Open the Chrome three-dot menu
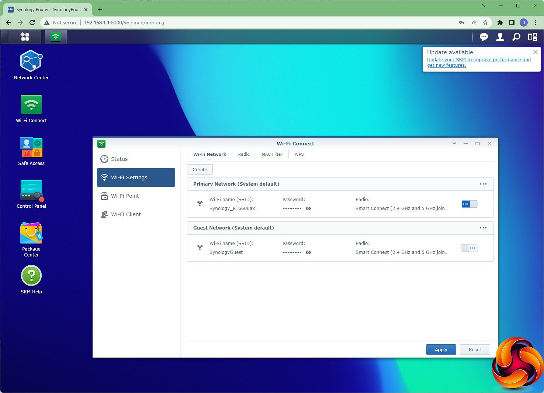The width and height of the screenshot is (544, 393). 536,23
